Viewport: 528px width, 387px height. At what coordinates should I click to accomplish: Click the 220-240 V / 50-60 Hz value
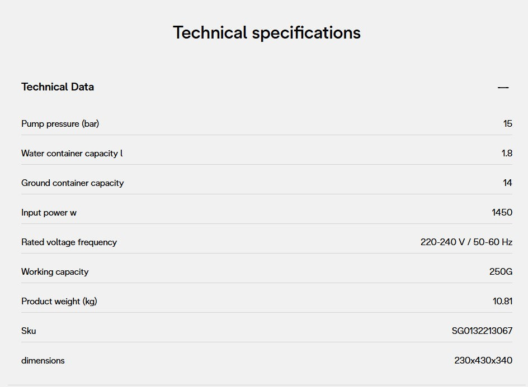point(466,242)
